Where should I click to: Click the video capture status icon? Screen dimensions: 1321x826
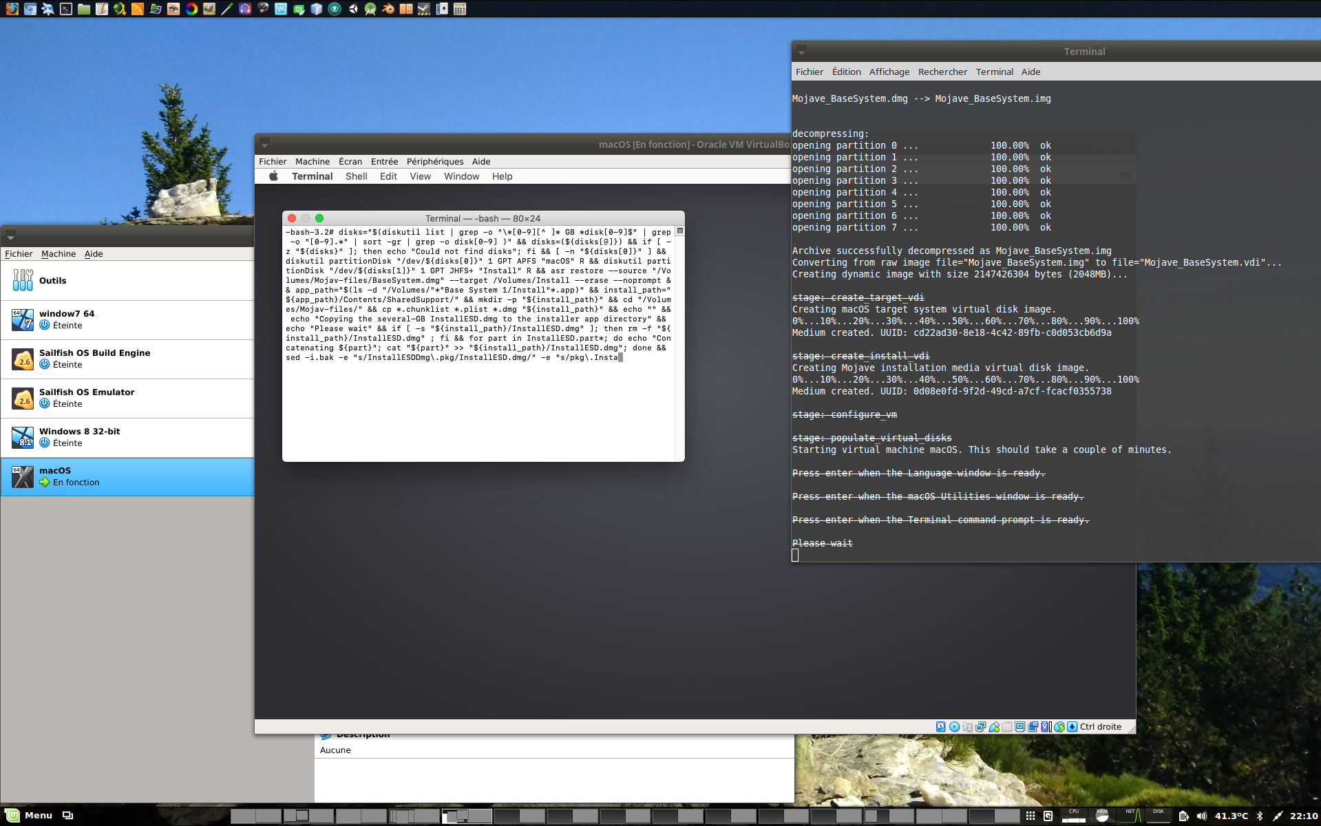pyautogui.click(x=1033, y=727)
